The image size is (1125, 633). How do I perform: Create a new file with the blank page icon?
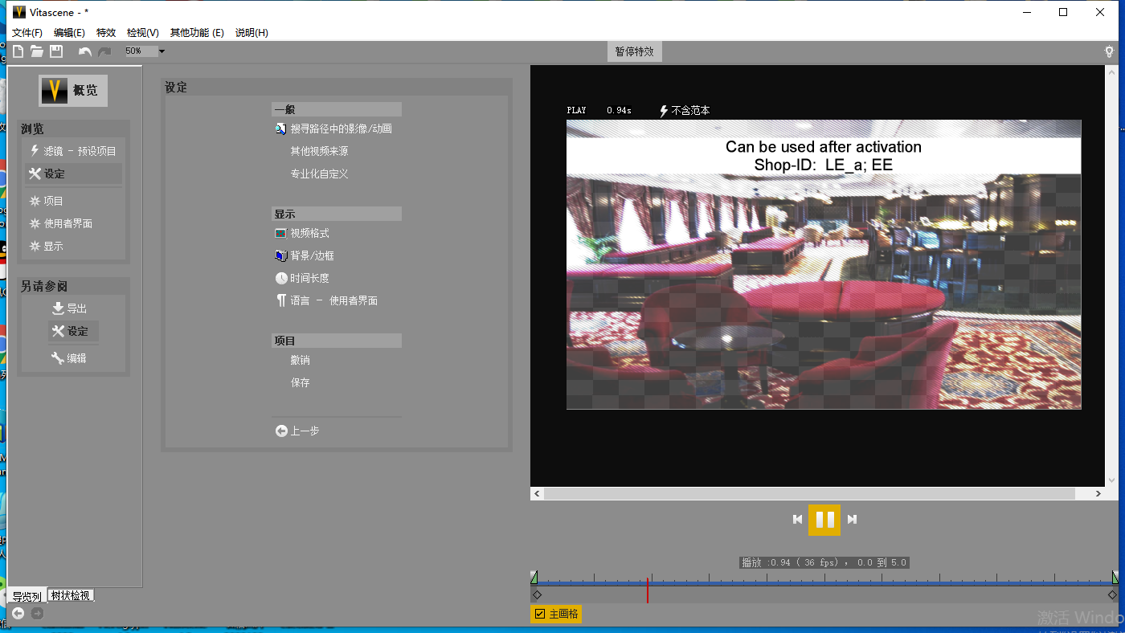[x=18, y=51]
